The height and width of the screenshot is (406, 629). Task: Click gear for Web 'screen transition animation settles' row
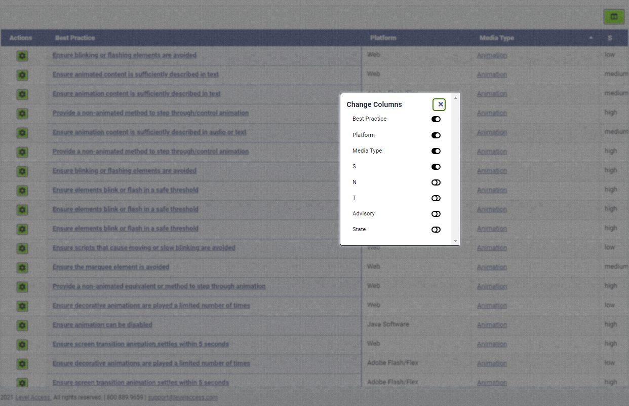pos(22,345)
